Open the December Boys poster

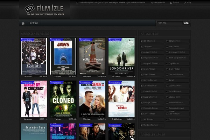34,132
